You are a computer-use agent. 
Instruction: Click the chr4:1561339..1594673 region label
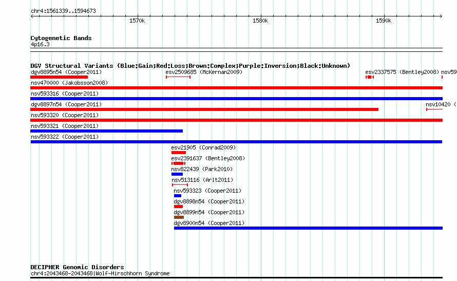(x=63, y=11)
